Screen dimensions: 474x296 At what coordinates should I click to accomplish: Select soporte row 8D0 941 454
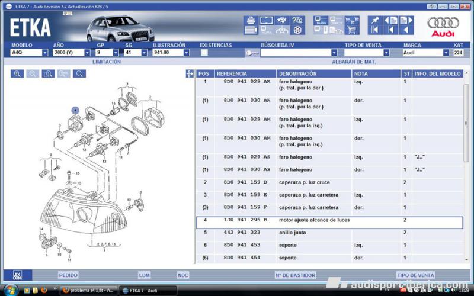[329, 258]
